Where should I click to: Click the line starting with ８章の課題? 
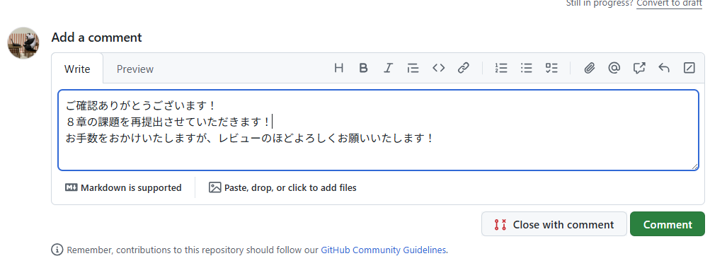168,122
